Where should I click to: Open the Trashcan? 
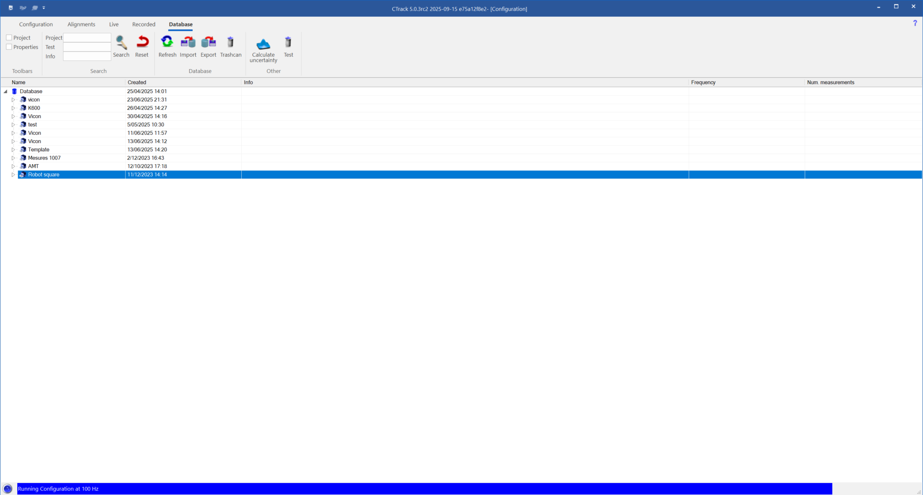click(231, 43)
